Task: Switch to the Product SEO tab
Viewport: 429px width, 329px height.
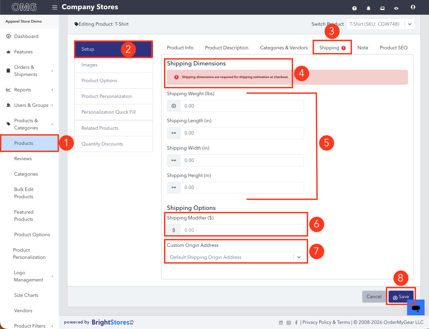Action: (x=394, y=48)
